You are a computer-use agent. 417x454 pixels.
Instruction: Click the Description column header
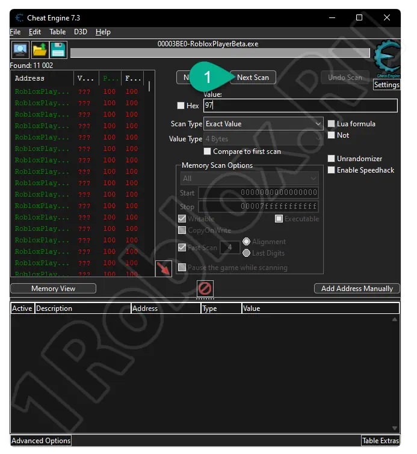click(x=83, y=308)
